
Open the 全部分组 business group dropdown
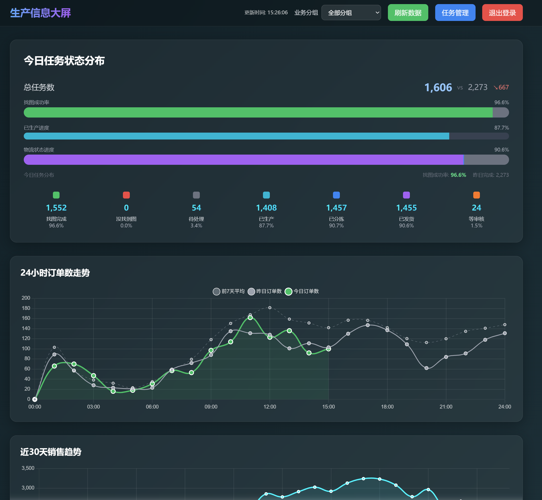(351, 13)
